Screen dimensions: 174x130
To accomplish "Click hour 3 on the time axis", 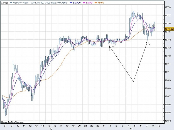I will [x=122, y=126].
